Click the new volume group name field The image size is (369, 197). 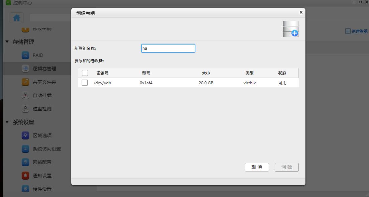(168, 48)
